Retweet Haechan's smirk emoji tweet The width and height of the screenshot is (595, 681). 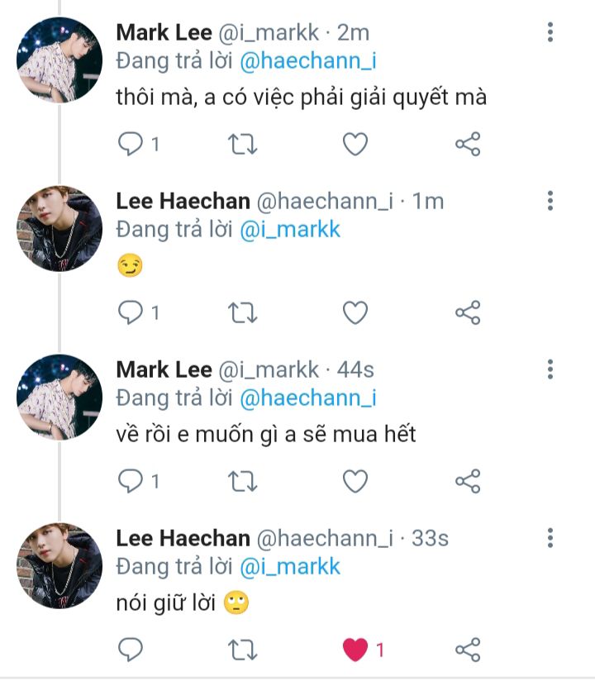coord(242,312)
